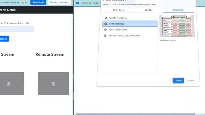Image resolution: width=205 pixels, height=115 pixels.
Task: Click the Remote Stream video placeholder
Action: pos(53,84)
